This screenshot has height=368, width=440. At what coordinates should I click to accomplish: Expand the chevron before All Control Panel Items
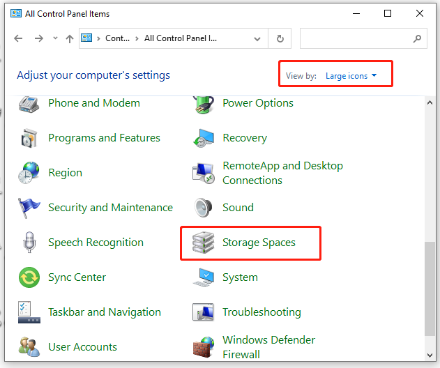(137, 39)
